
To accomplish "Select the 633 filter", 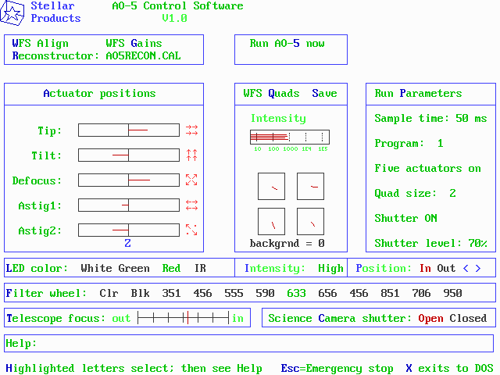I will tap(296, 293).
